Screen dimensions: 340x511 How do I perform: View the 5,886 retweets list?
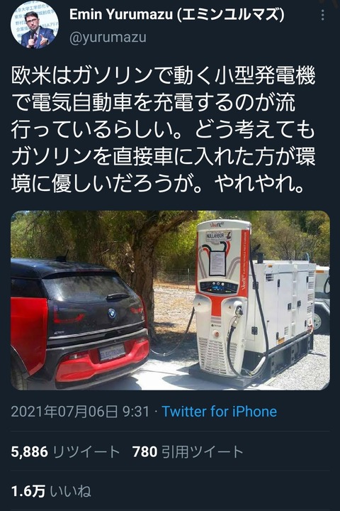(x=65, y=452)
